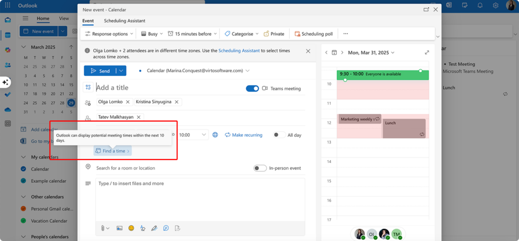Select the Home tab
Image resolution: width=519 pixels, height=241 pixels.
(43, 19)
